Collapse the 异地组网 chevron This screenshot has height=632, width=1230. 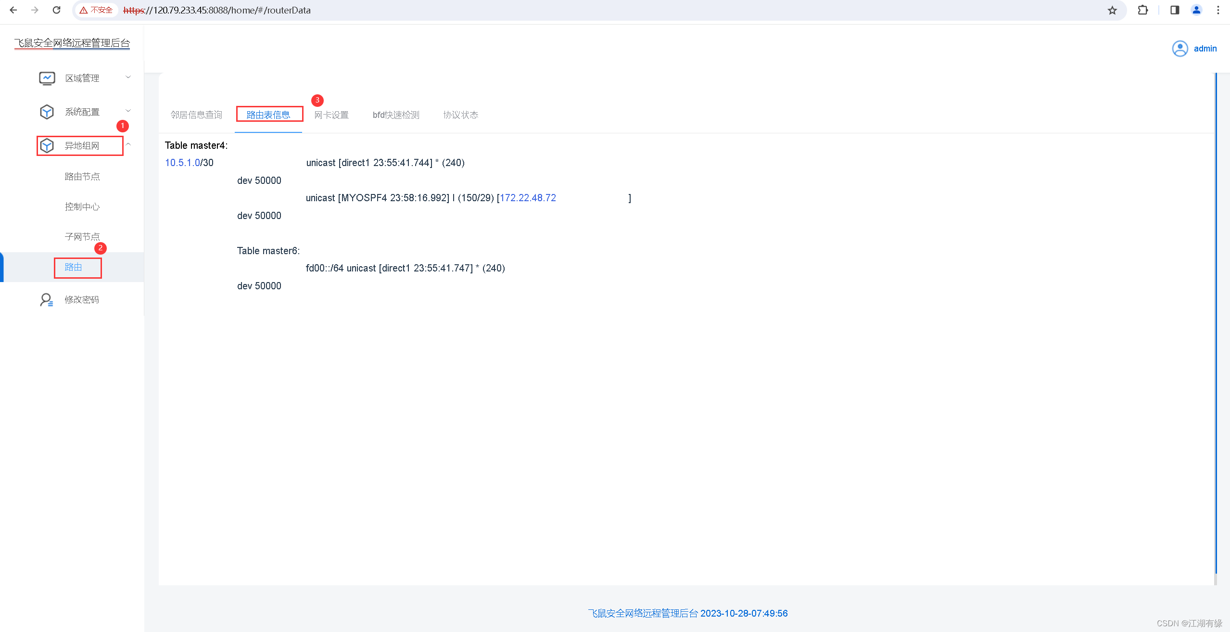click(x=128, y=144)
